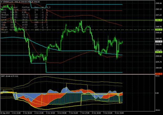
Task: Click the 7 Oct 17:00 time label
Action: coord(85,113)
